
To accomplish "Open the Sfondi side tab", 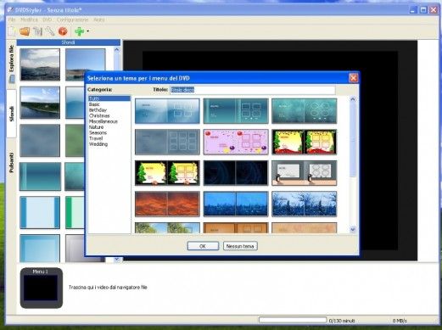I will [x=12, y=114].
